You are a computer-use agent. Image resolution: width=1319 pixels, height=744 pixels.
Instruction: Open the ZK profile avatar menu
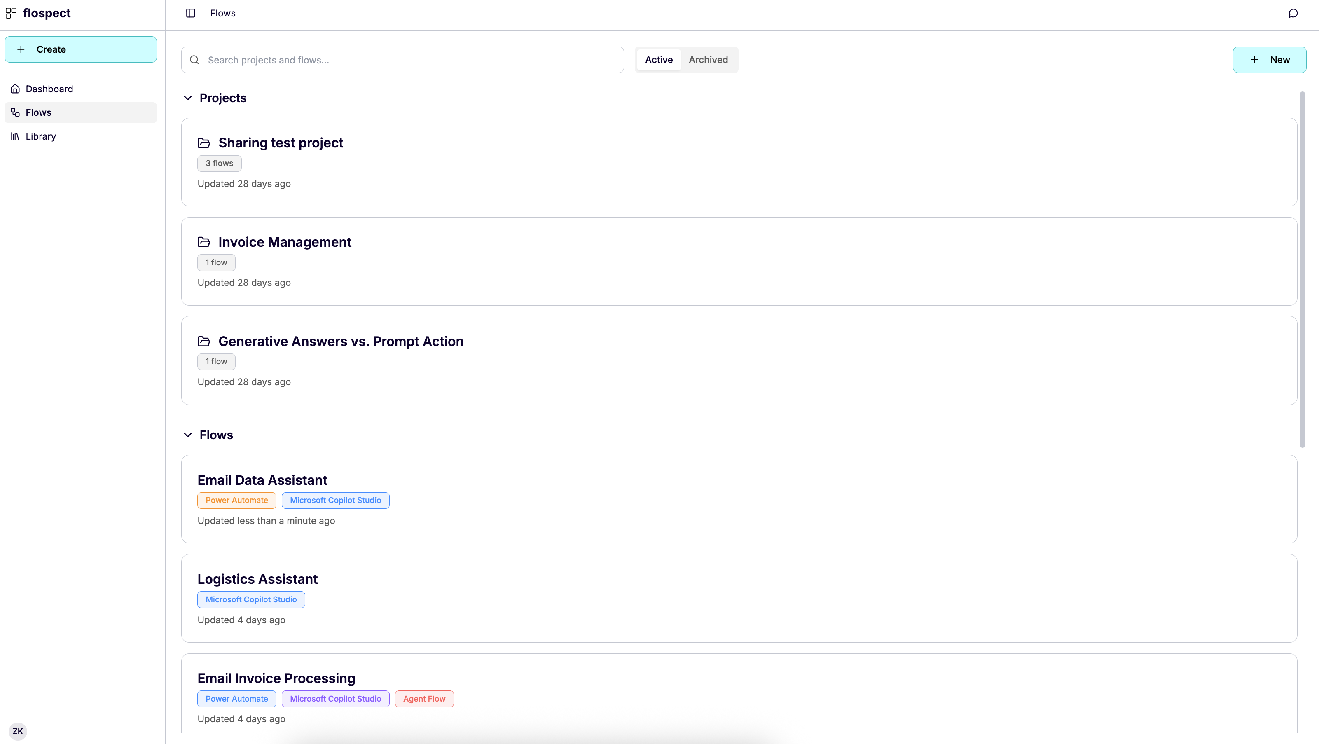point(18,731)
